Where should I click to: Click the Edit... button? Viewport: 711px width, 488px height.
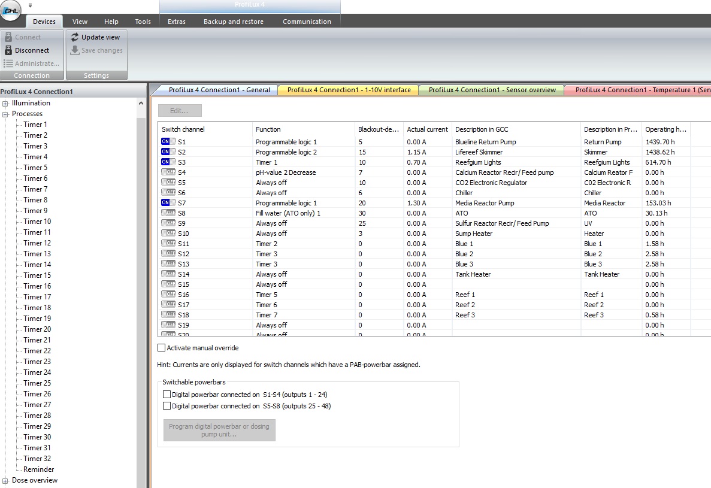click(180, 111)
